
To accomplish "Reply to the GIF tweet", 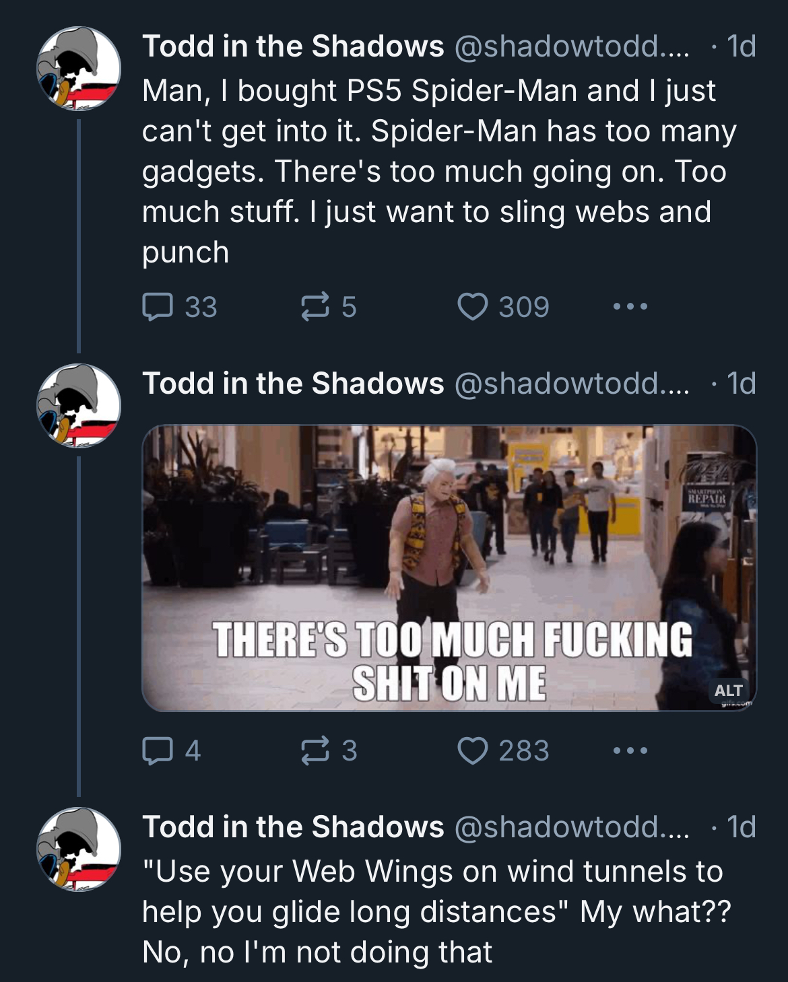I will [x=171, y=750].
